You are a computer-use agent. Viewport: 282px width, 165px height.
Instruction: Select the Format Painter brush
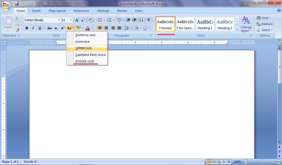[x=17, y=30]
